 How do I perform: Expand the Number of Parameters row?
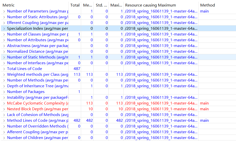(4, 11)
